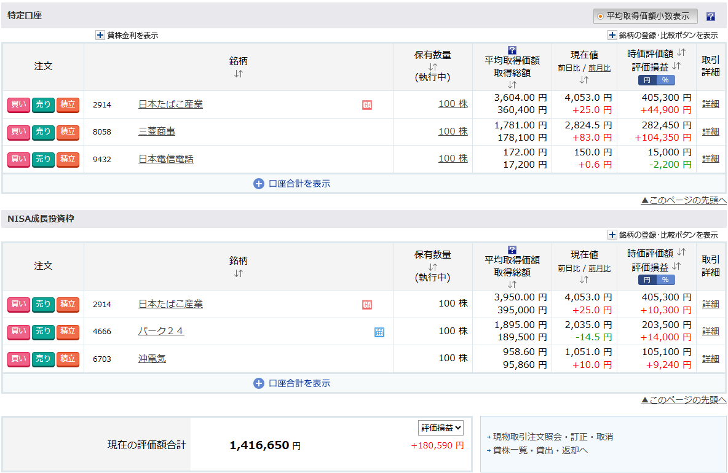The image size is (728, 473).
Task: Sort NISA table by 保有数量 arrows
Action: pyautogui.click(x=433, y=267)
